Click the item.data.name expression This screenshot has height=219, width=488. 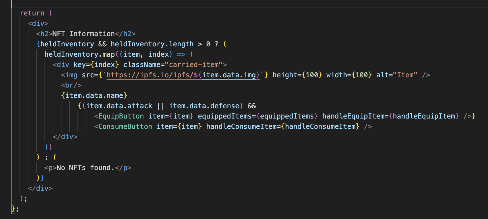(x=94, y=96)
